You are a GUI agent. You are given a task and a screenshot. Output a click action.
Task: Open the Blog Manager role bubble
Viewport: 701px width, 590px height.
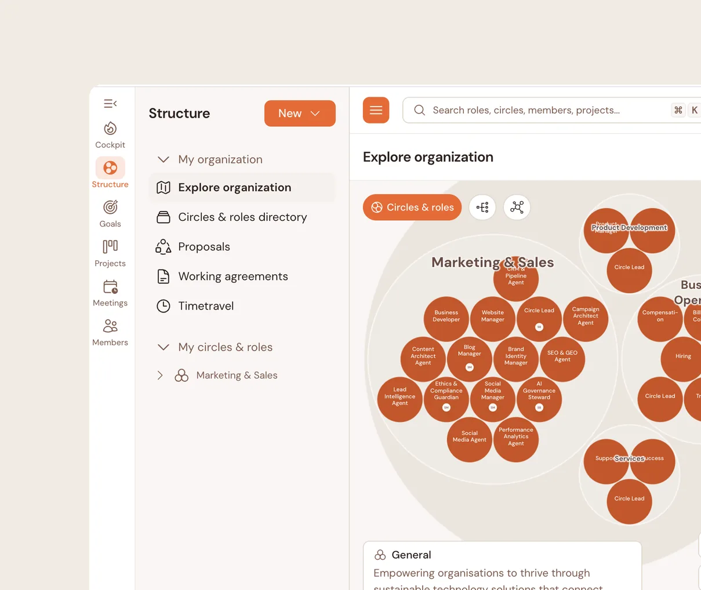click(x=470, y=359)
